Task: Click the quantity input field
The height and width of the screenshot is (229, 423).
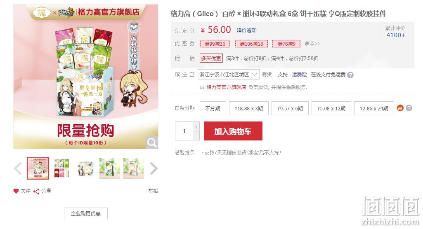Action: coord(184,131)
